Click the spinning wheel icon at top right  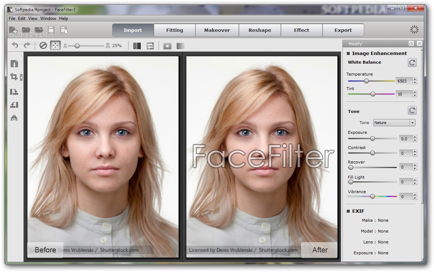[x=414, y=30]
